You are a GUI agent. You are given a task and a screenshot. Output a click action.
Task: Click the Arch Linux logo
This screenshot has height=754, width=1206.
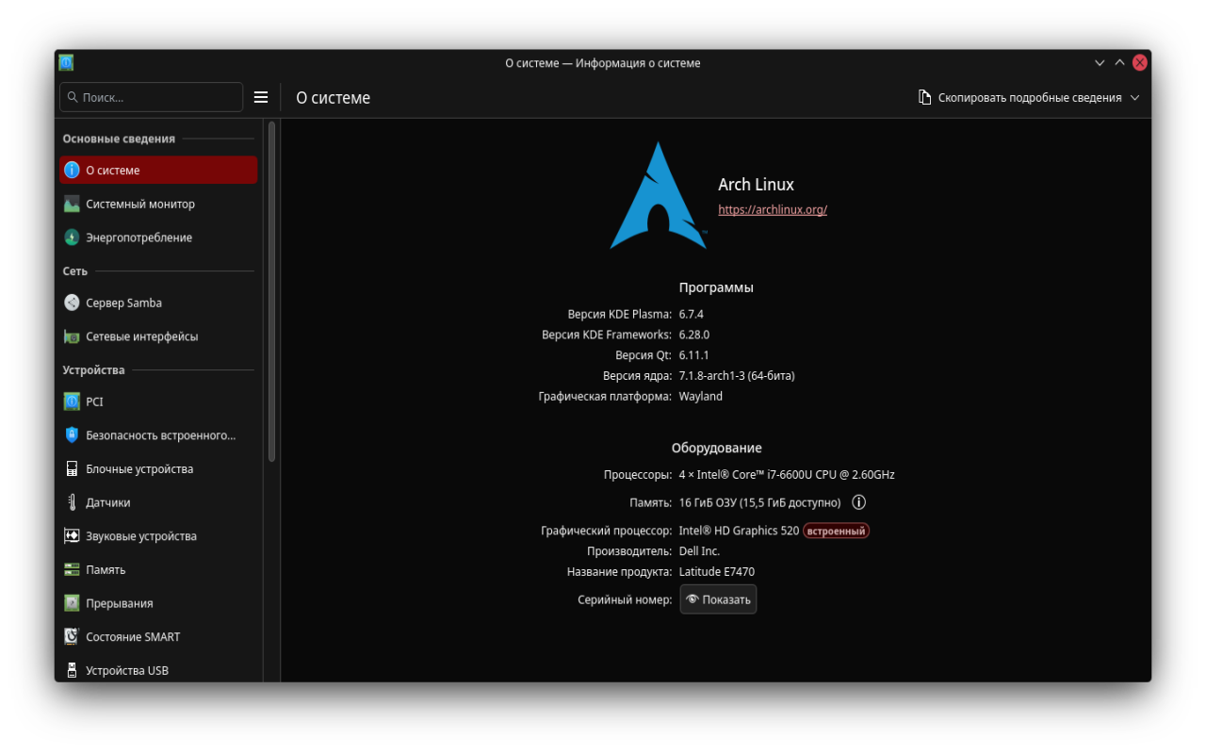[658, 195]
